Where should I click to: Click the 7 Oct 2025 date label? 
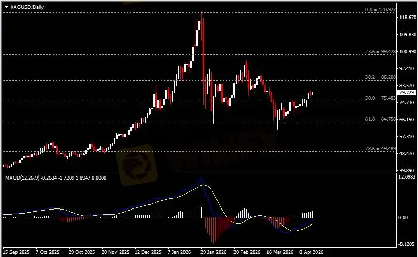pos(47,252)
